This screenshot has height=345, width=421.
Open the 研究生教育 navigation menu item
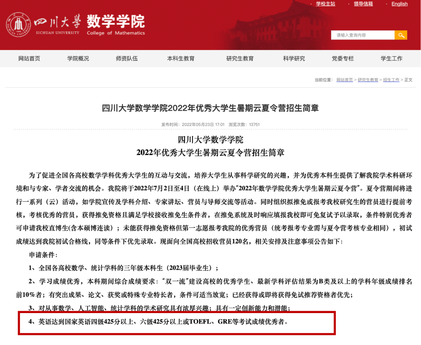click(240, 58)
